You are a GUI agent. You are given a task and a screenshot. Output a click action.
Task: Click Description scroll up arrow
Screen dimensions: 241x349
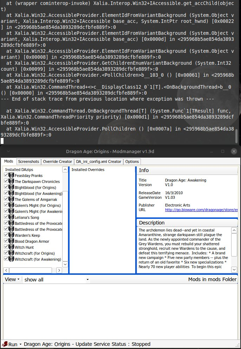(x=234, y=230)
